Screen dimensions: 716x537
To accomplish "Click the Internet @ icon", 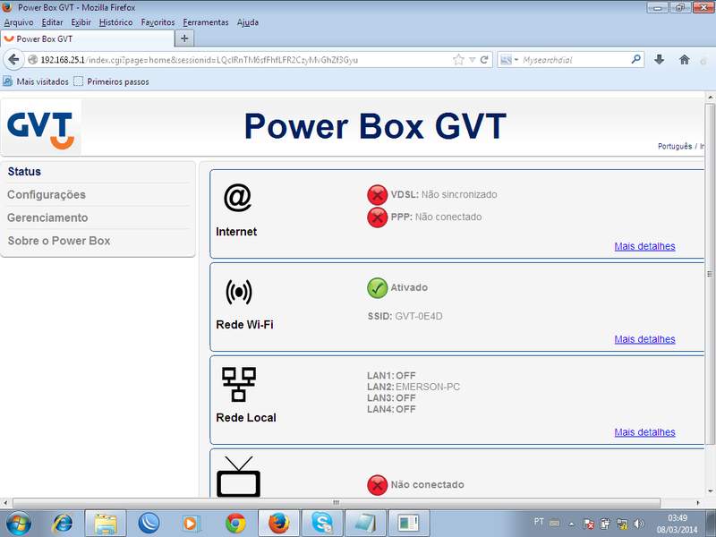I will click(x=237, y=198).
